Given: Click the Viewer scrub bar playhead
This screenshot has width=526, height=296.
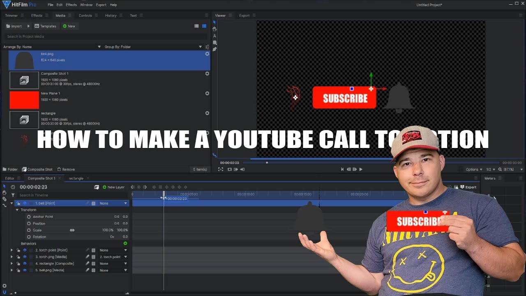Looking at the screenshot, I should (267, 162).
